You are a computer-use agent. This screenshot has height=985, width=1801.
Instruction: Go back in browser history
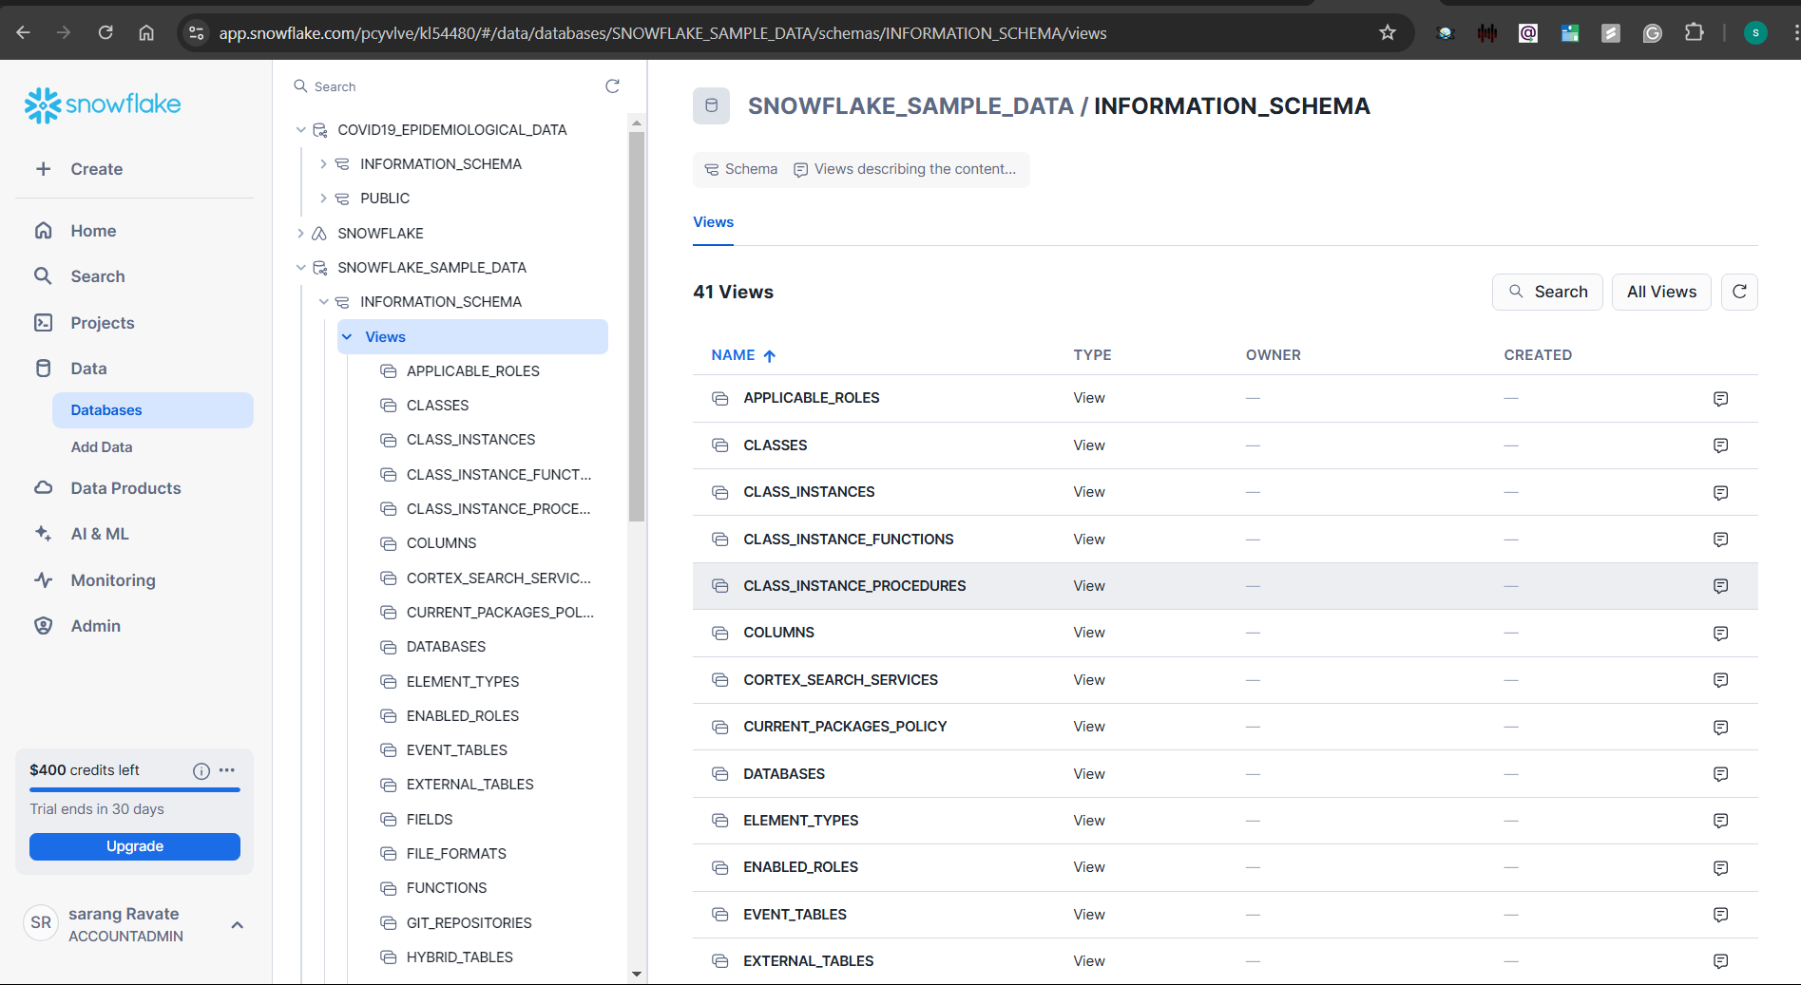click(x=24, y=33)
